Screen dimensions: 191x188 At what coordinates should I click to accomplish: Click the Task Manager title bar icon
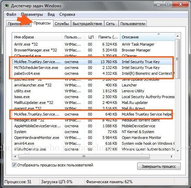point(7,5)
